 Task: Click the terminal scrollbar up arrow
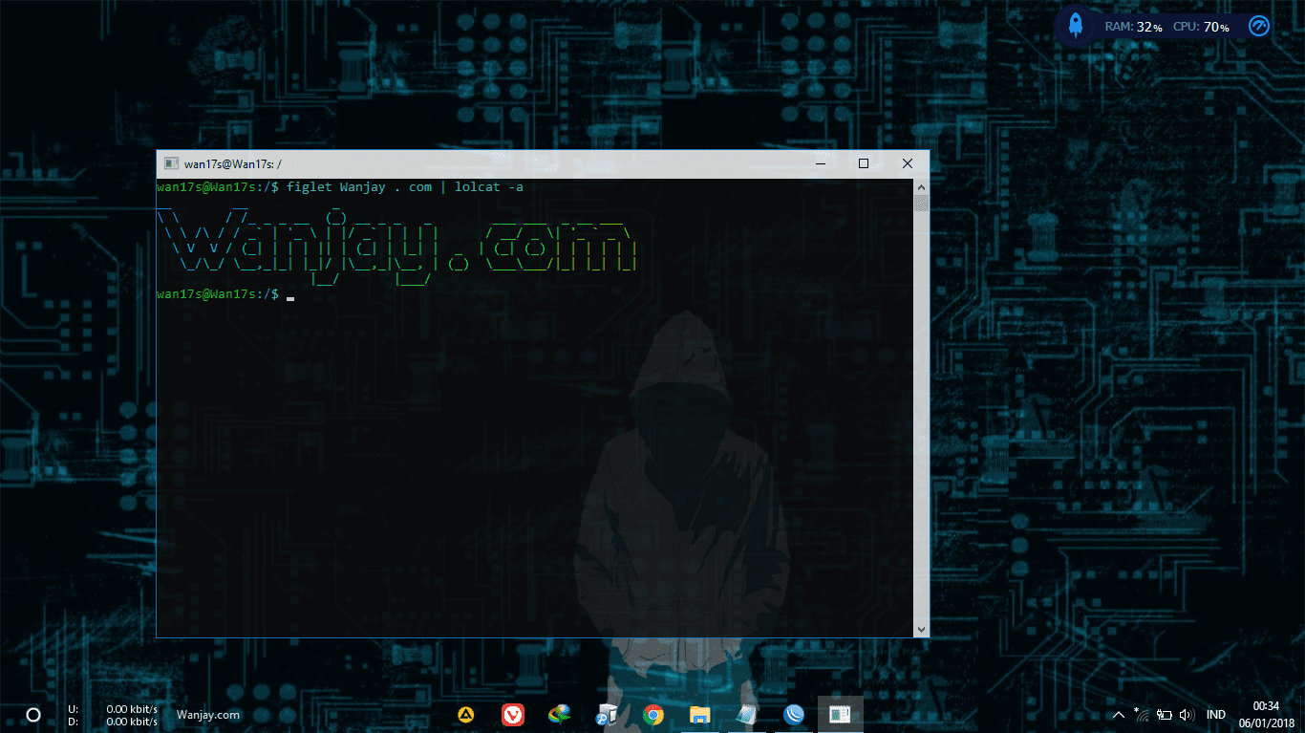click(x=921, y=186)
